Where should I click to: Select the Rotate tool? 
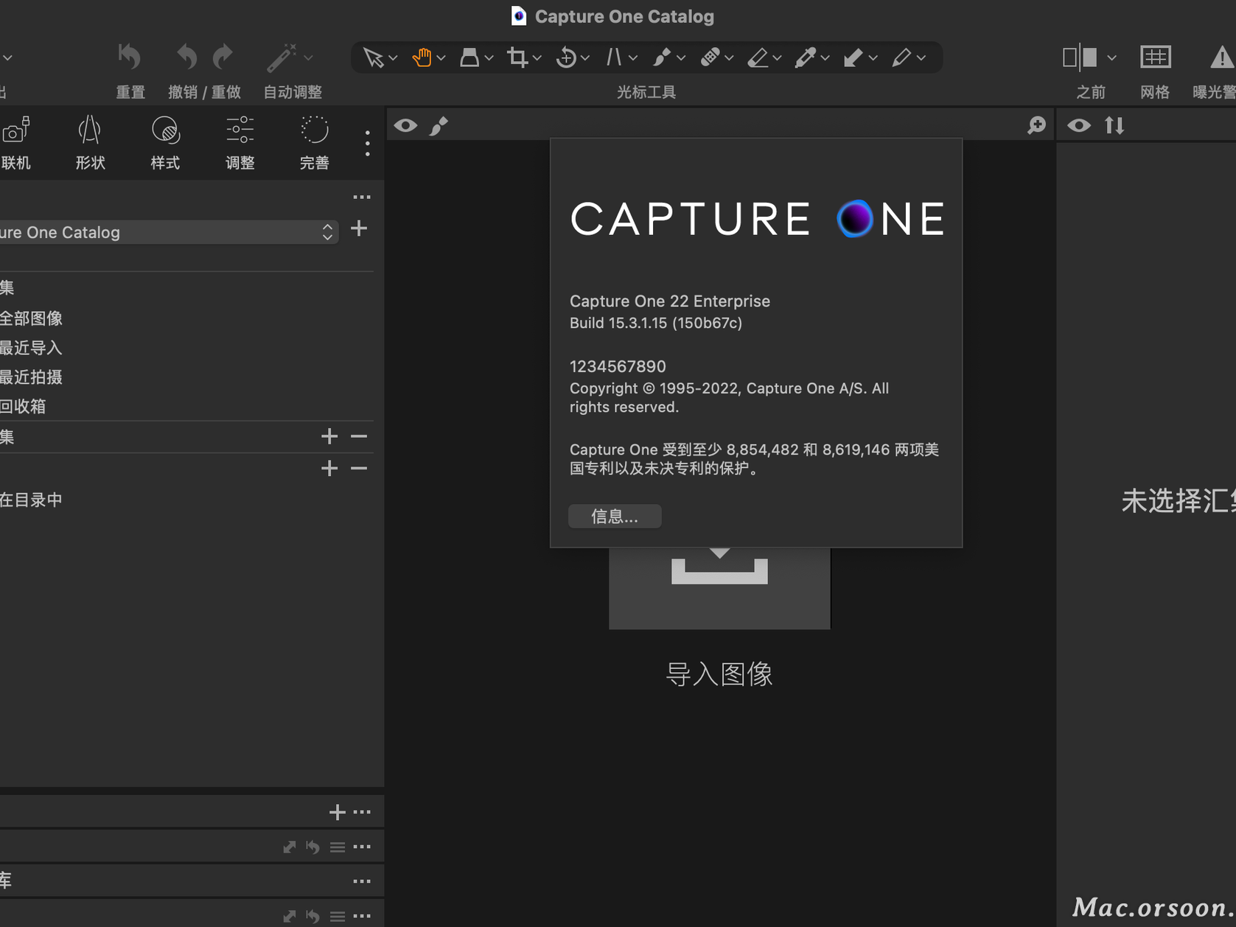[x=566, y=57]
